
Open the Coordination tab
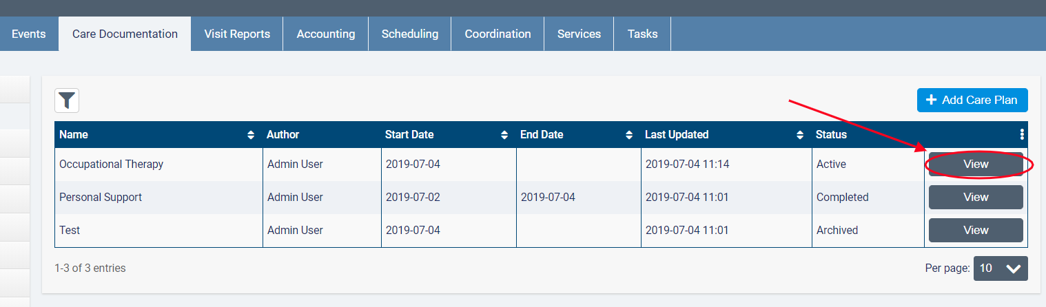pyautogui.click(x=498, y=34)
